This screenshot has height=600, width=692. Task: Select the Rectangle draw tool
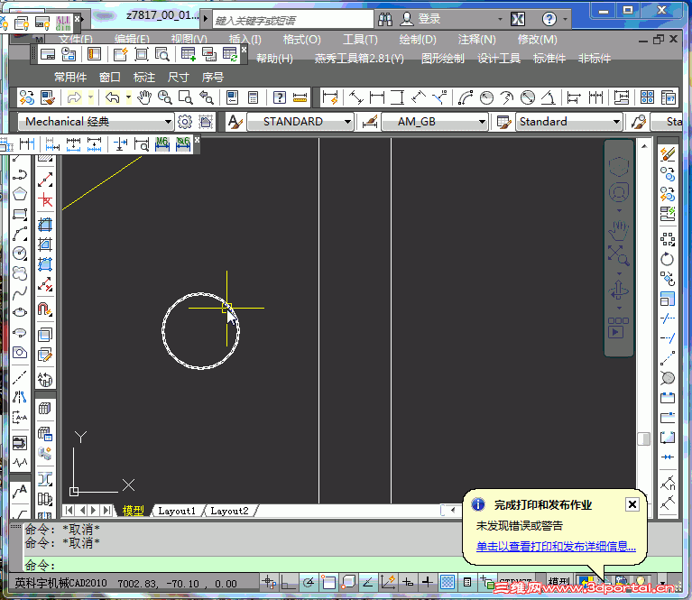click(x=20, y=214)
